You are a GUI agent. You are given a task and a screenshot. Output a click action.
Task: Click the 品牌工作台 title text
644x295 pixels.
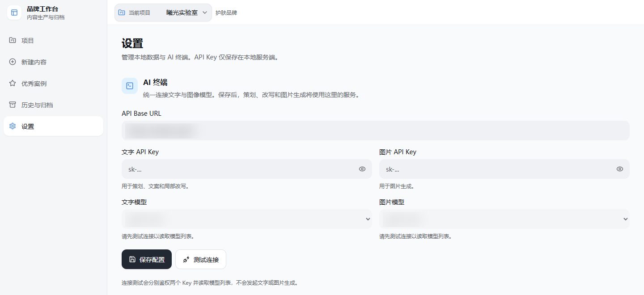pos(42,9)
